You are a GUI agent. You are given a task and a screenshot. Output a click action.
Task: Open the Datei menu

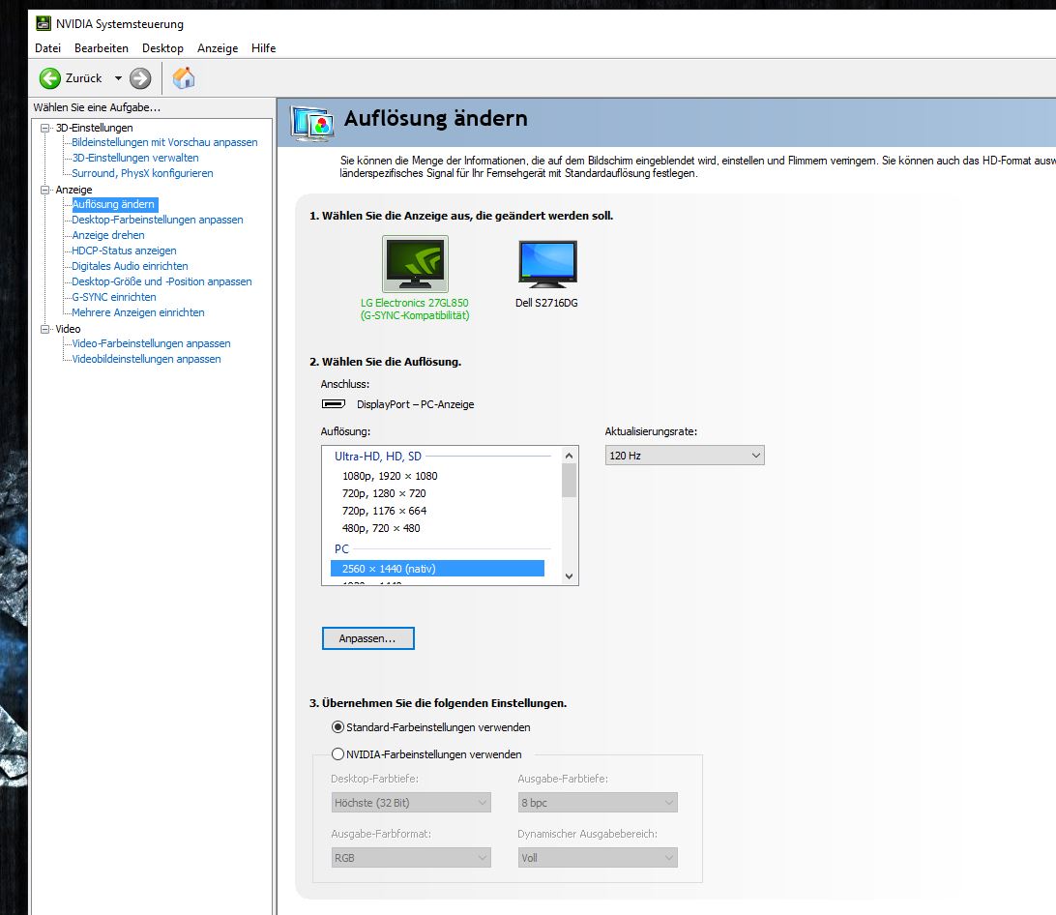[47, 47]
